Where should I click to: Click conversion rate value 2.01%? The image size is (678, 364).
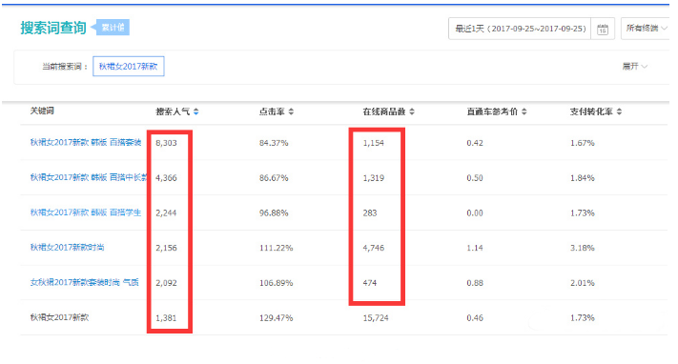click(583, 283)
